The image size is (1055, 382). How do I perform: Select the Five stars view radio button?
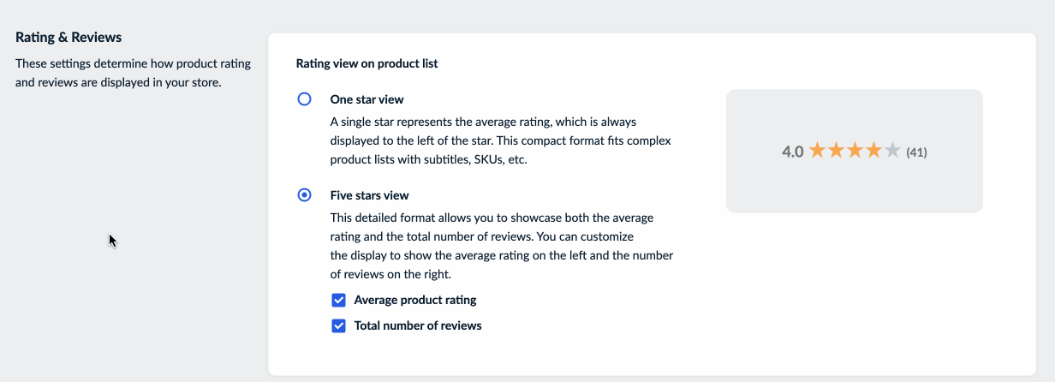click(304, 195)
